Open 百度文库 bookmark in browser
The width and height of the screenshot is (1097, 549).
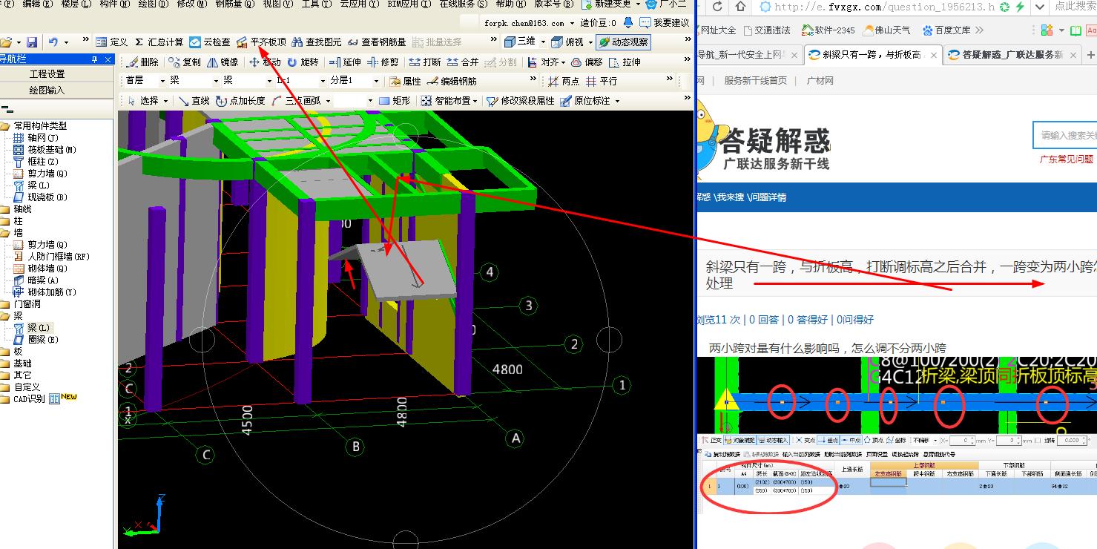coord(946,30)
